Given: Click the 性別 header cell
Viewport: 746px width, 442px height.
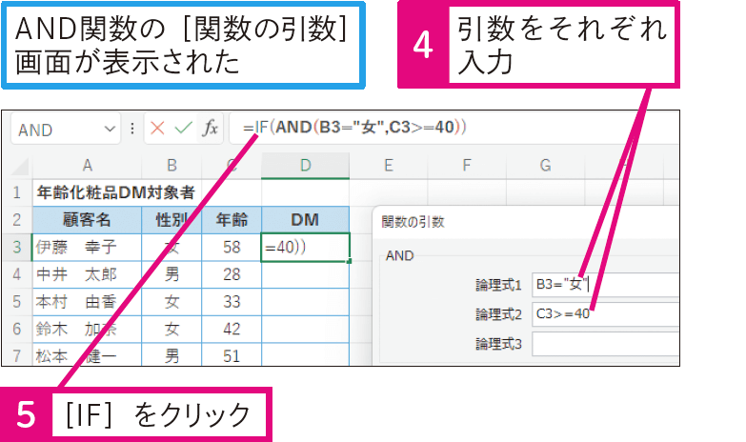Looking at the screenshot, I should click(171, 220).
